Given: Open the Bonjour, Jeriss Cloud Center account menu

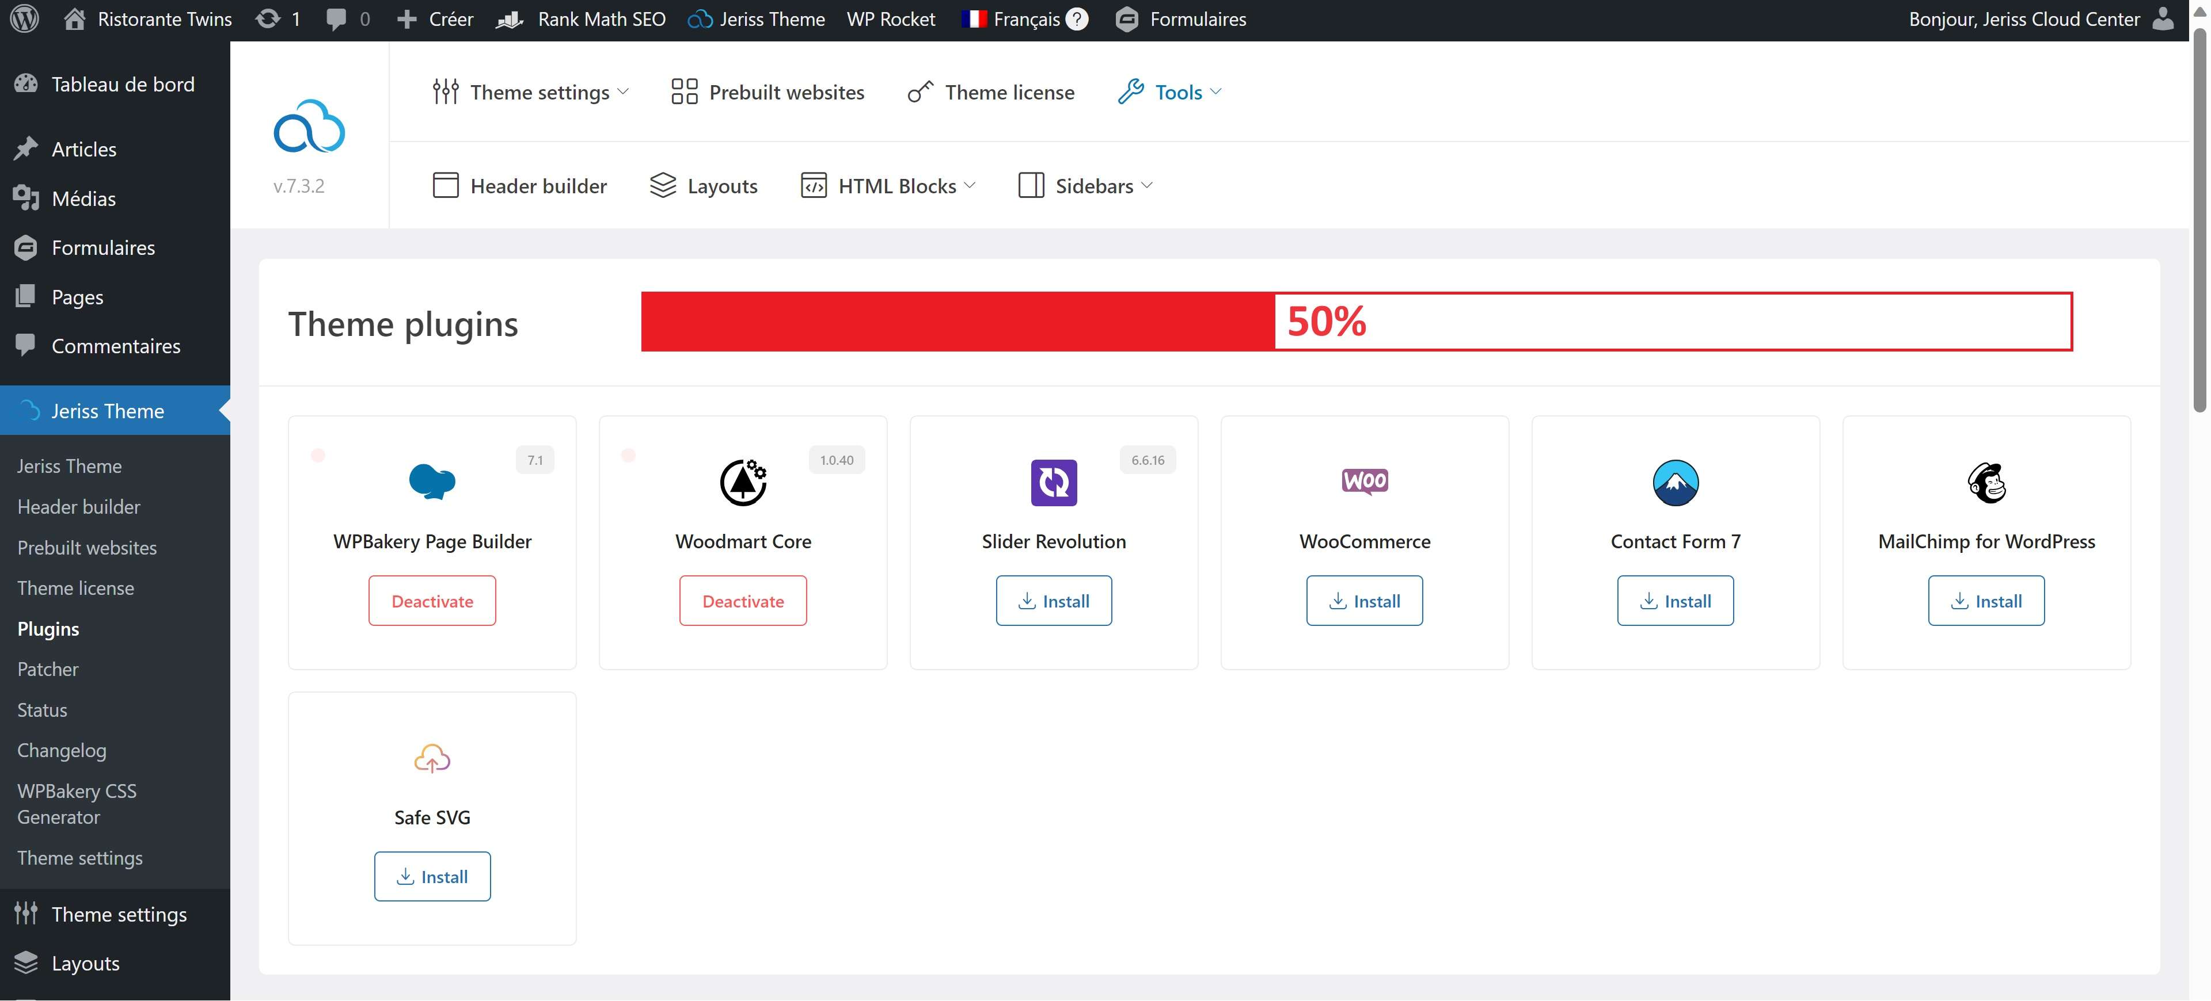Looking at the screenshot, I should (x=2042, y=19).
